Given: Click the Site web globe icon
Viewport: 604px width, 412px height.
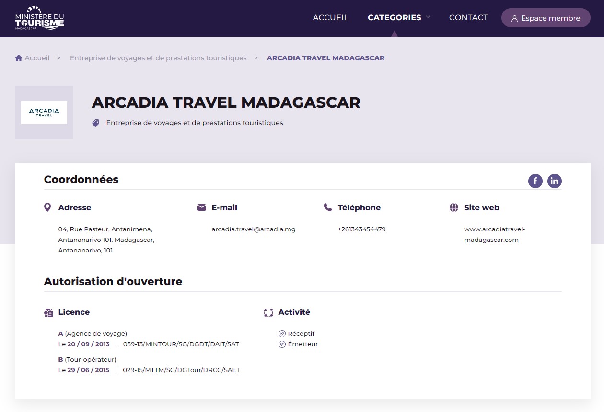Looking at the screenshot, I should click(454, 207).
